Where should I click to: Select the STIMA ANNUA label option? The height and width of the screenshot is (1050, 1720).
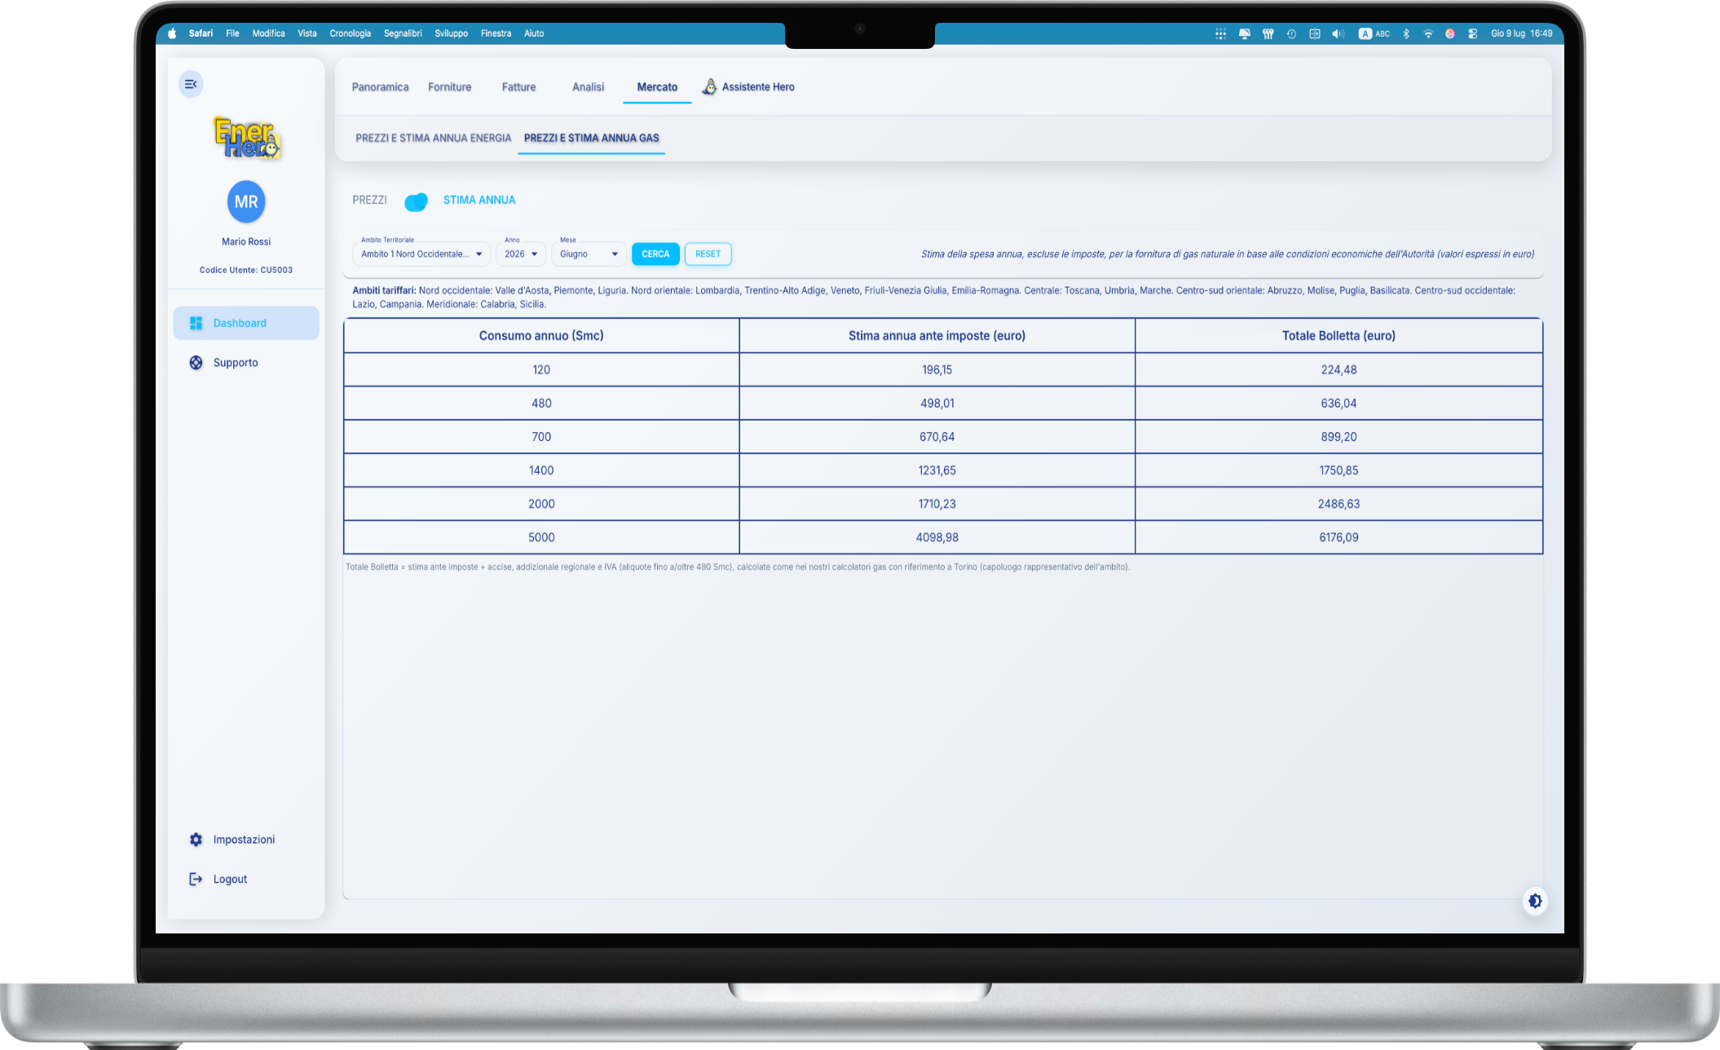(x=479, y=200)
